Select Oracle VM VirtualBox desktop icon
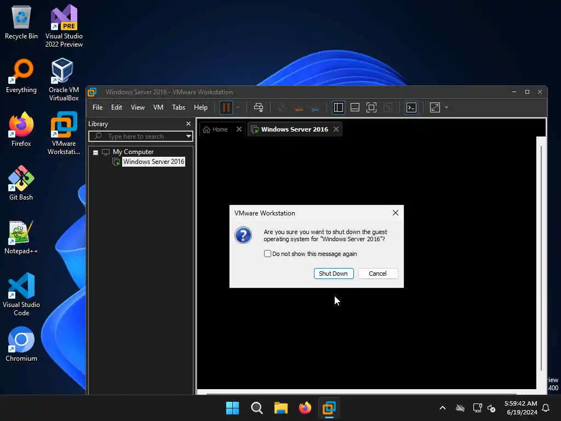This screenshot has height=421, width=561. pos(64,79)
